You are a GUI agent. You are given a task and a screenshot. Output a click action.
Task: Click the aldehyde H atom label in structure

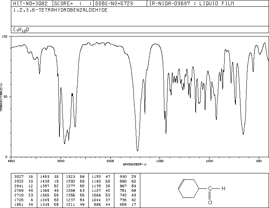[223, 188]
